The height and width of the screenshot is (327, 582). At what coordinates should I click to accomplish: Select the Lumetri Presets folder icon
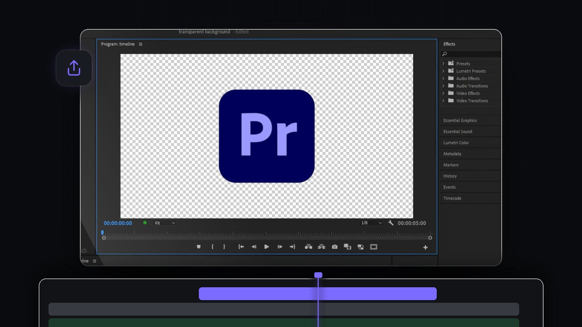451,71
